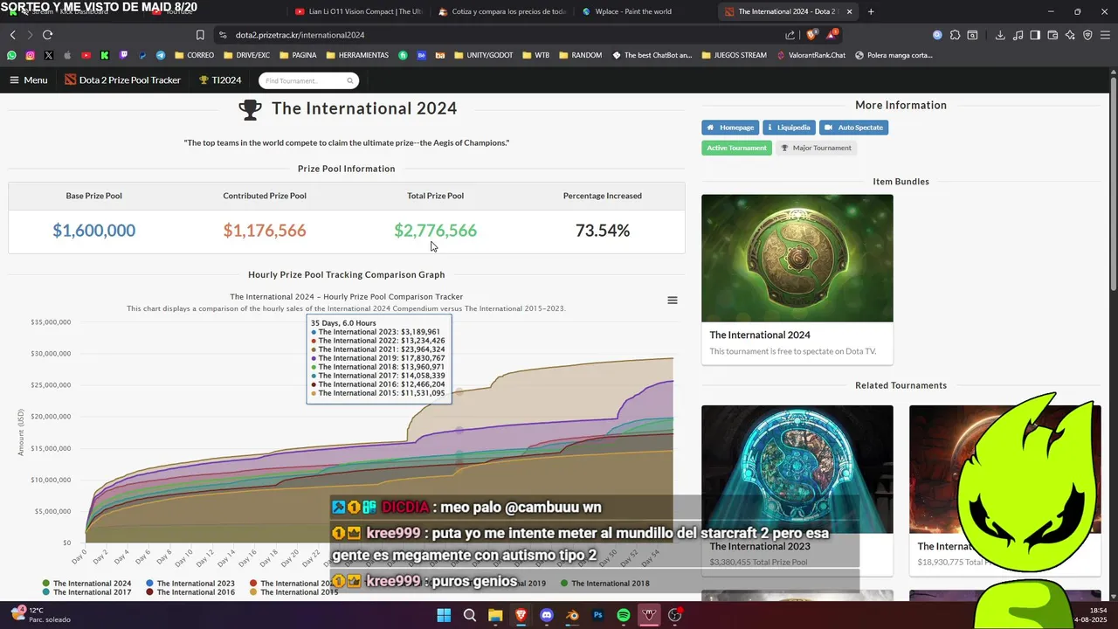1118x629 pixels.
Task: Expand the CORREO bookmarks folder
Action: [x=194, y=55]
